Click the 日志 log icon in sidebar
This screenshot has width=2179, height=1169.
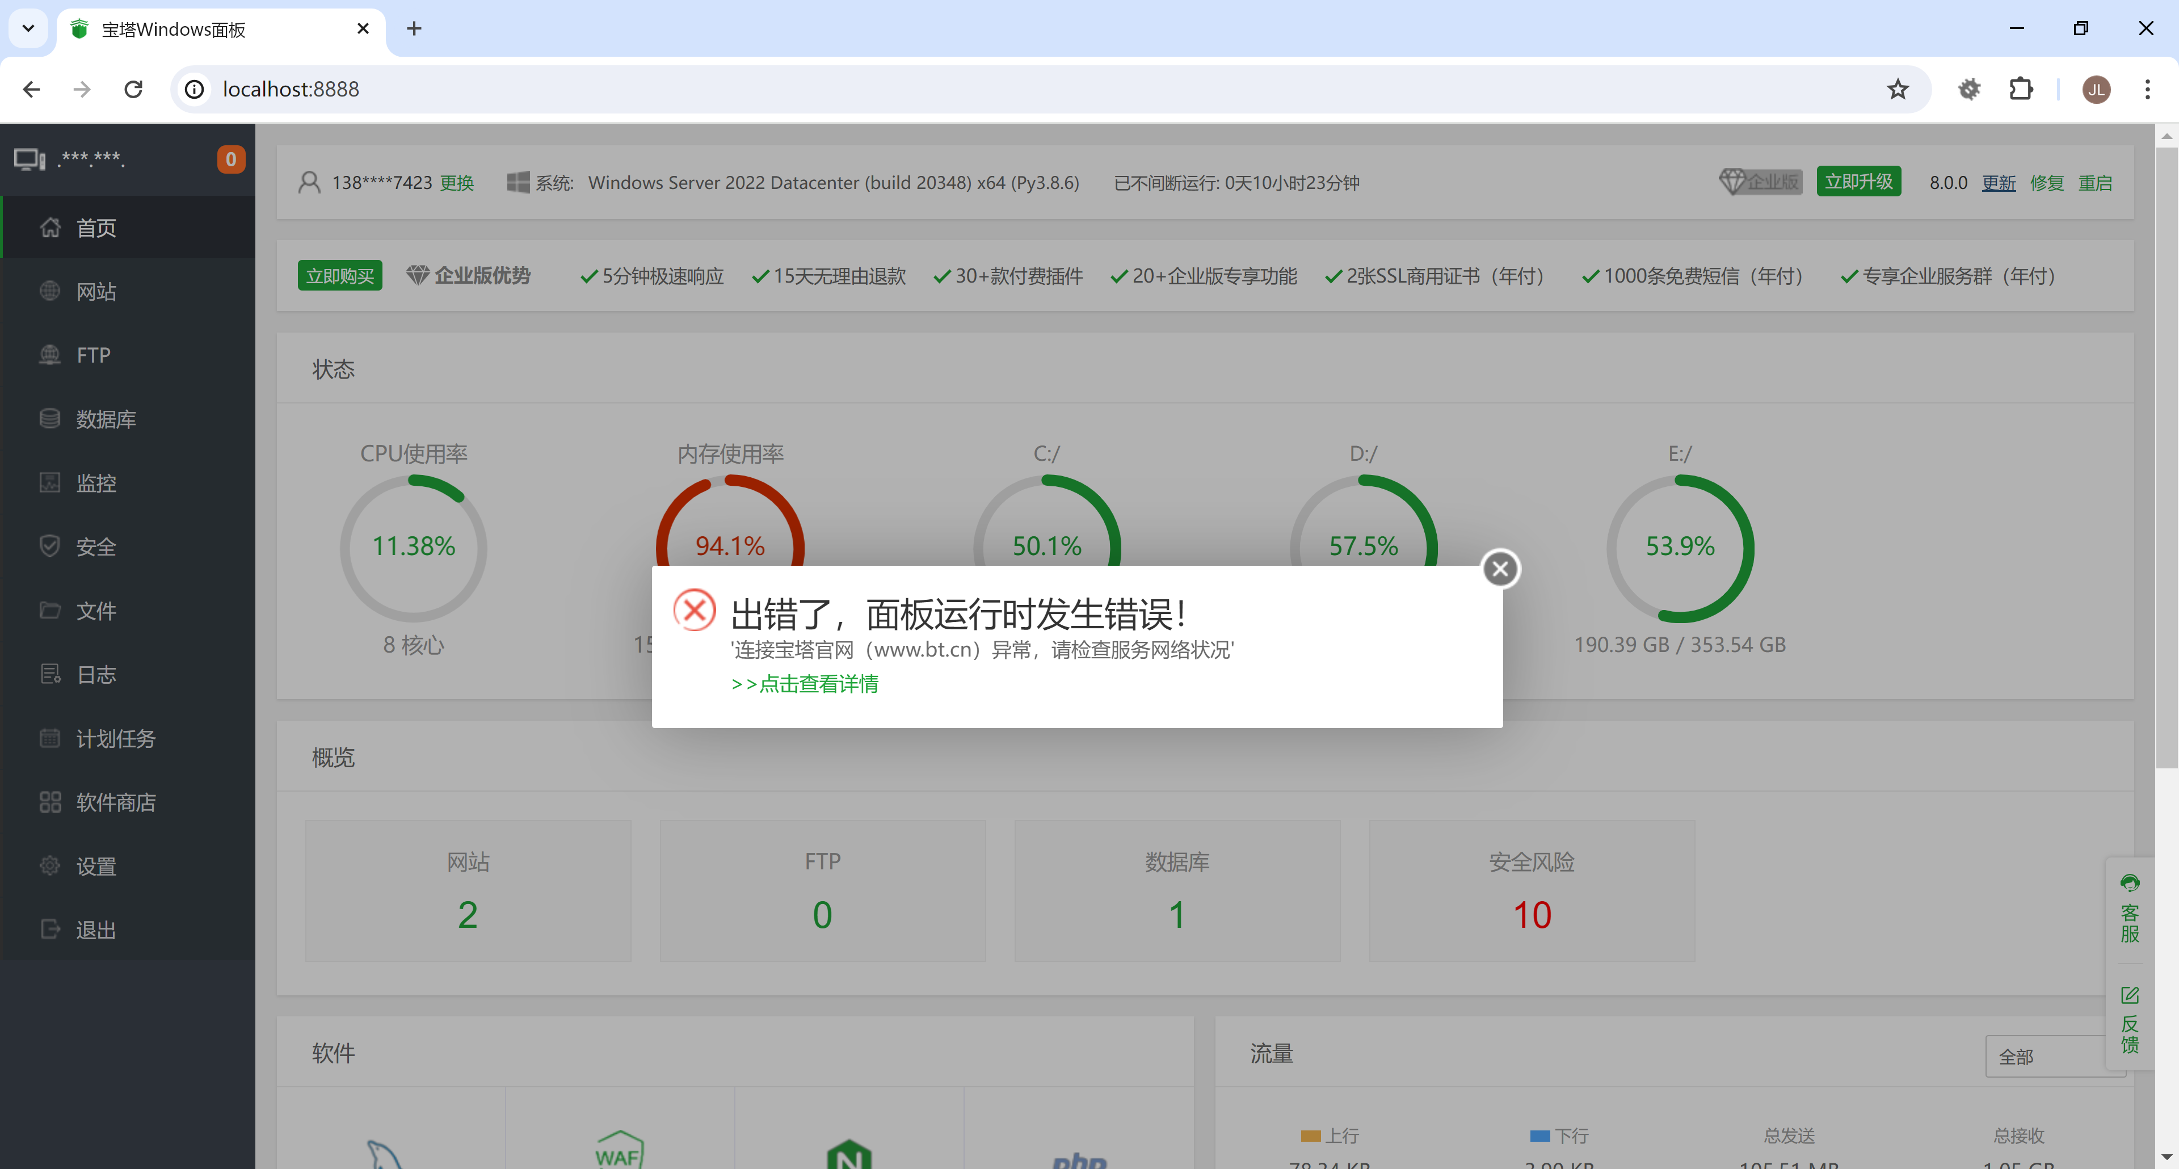pos(50,674)
